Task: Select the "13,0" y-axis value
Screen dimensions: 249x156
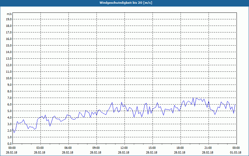Action: click(9, 59)
